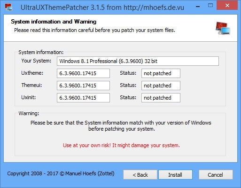Screen dimensions: 241x188
Task: Select the Uxtheme status field
Action: 161,73
